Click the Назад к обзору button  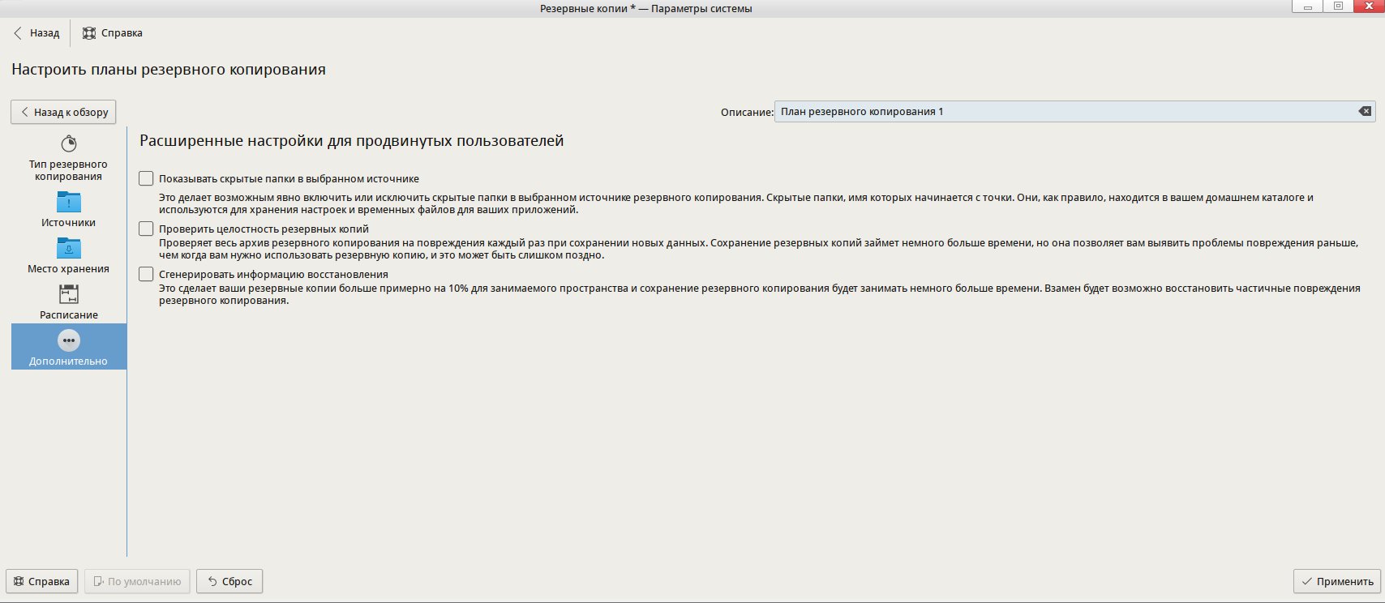tap(63, 112)
